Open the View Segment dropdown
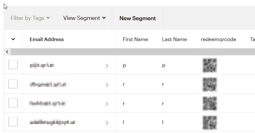The height and width of the screenshot is (133, 255). tap(85, 18)
